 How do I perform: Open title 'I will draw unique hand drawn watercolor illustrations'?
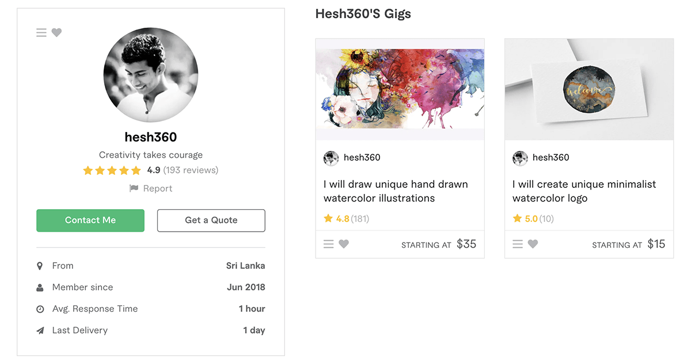coord(396,191)
